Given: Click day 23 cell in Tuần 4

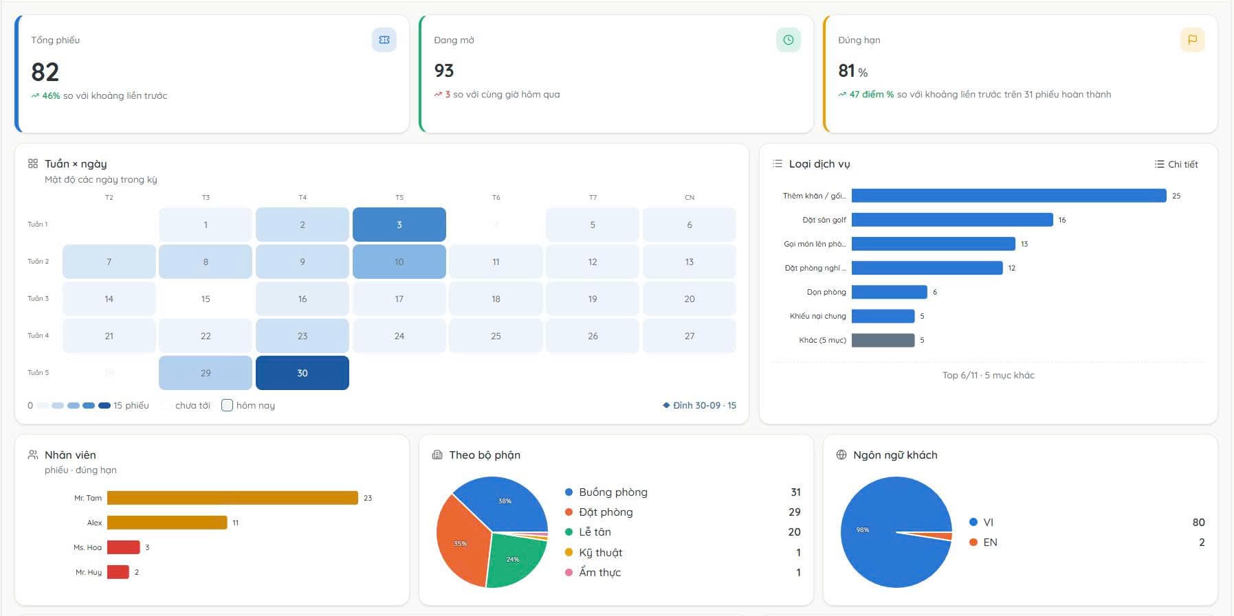Looking at the screenshot, I should [302, 336].
